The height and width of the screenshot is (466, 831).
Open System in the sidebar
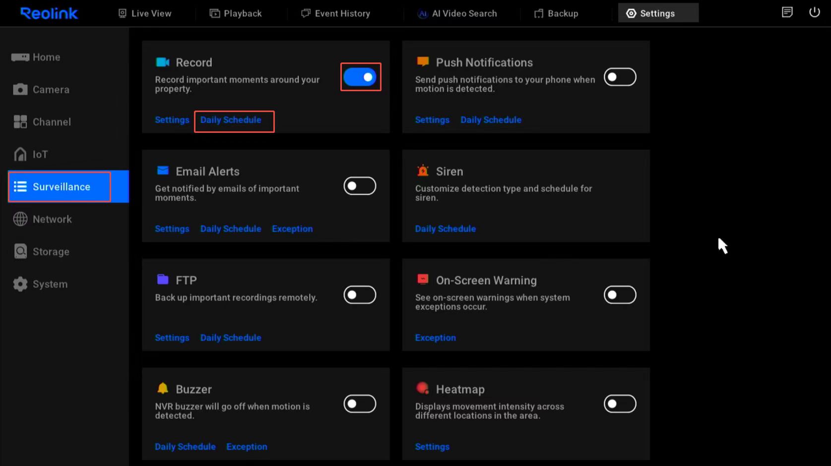pyautogui.click(x=64, y=284)
